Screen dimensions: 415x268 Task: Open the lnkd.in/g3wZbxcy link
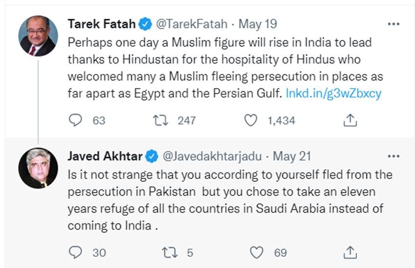pyautogui.click(x=333, y=94)
